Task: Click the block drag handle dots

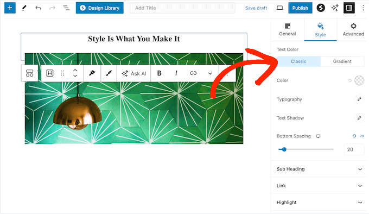Action: [x=62, y=73]
